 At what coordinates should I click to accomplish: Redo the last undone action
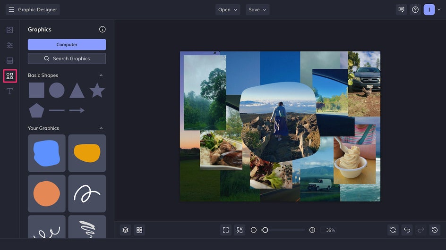pyautogui.click(x=421, y=230)
